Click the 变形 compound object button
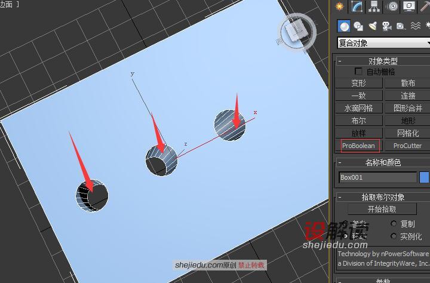430x283 pixels. 359,83
